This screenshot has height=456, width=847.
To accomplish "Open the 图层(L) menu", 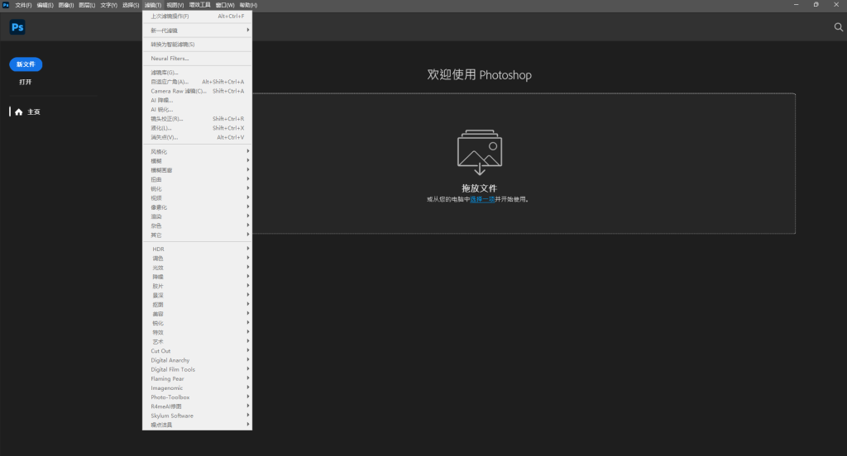I will coord(87,5).
